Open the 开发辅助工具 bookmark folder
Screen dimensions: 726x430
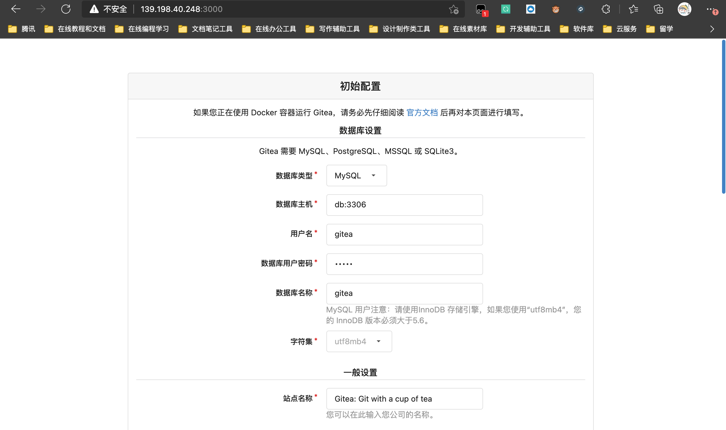523,29
